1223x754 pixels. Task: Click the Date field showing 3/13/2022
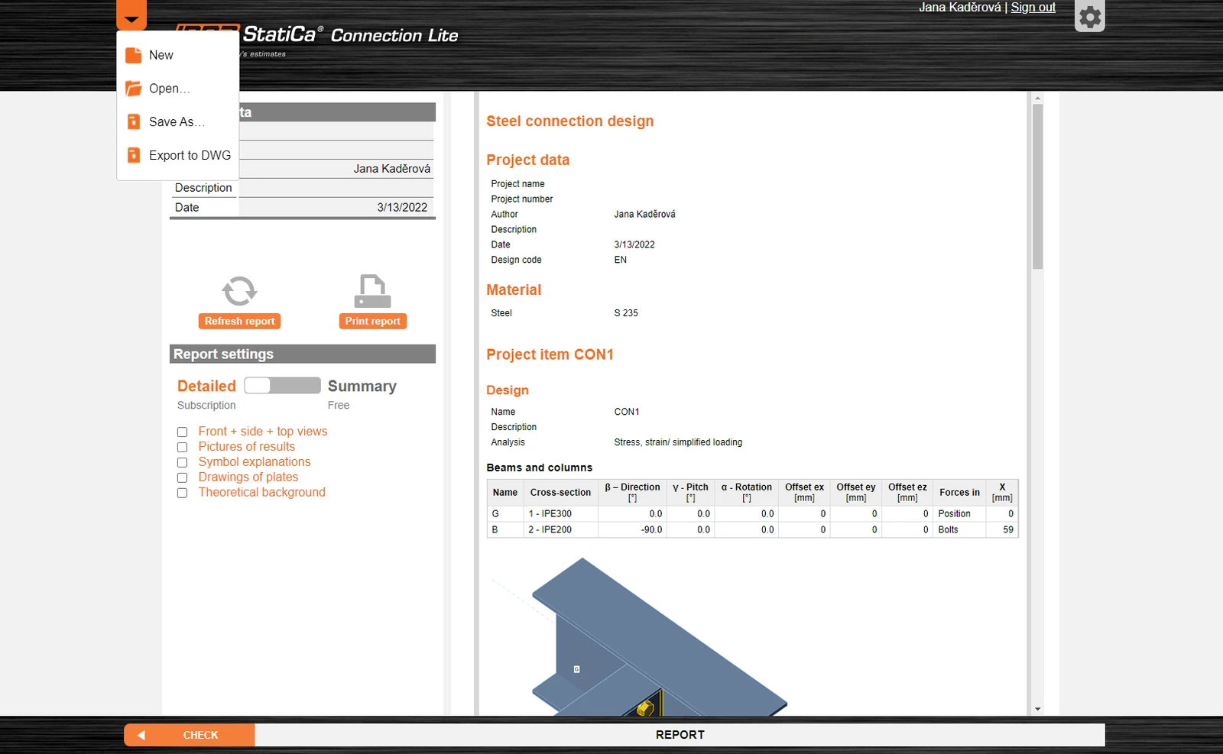336,208
